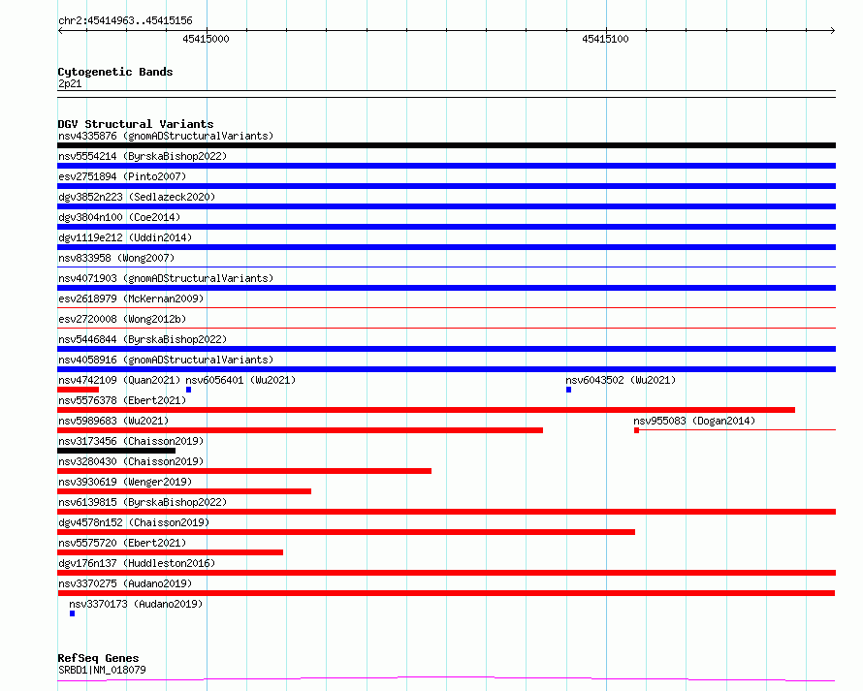Screen dimensions: 863x691
Task: Click the red bar of dgv176n137
Action: 446,573
